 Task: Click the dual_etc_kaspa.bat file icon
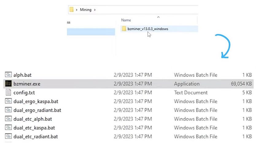coord(8,127)
